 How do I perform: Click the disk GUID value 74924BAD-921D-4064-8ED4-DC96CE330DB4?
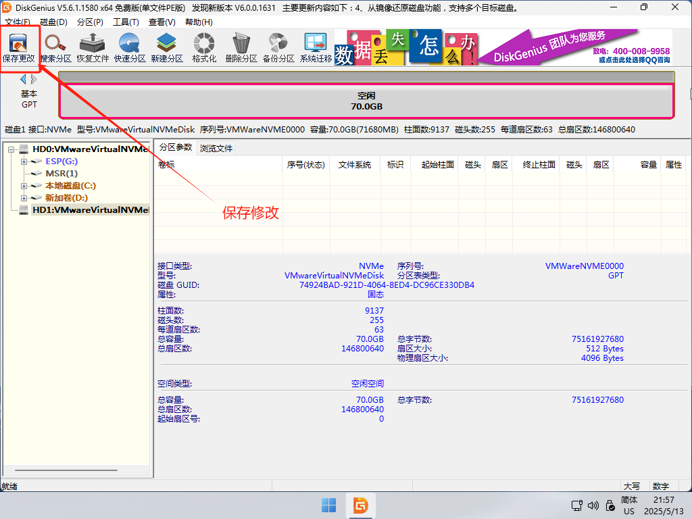point(387,285)
